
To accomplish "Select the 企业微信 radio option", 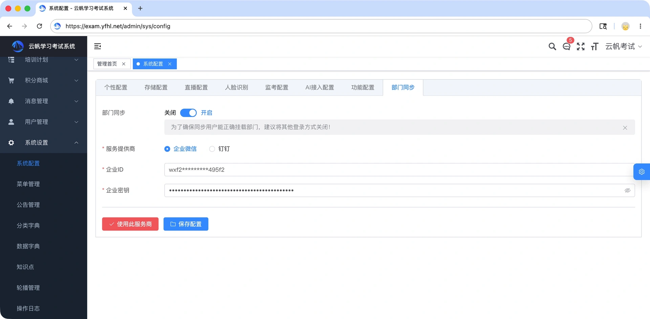I will coord(180,149).
